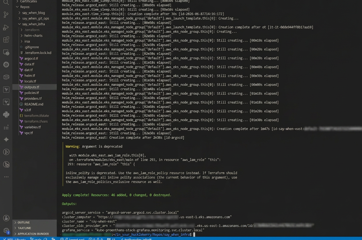Click the Terraform icon beside vpc.tf
The height and width of the screenshot is (240, 362).
click(21, 133)
